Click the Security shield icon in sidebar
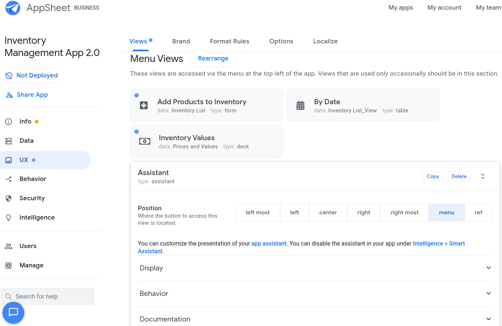The image size is (502, 326). pos(9,198)
